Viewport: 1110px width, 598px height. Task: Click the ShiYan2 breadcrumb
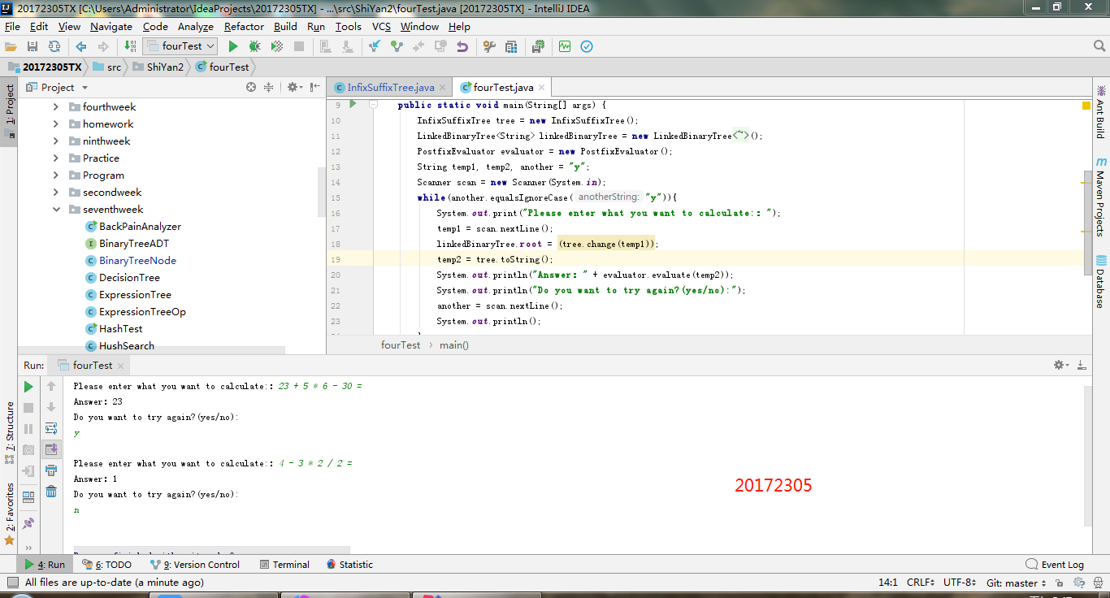165,67
